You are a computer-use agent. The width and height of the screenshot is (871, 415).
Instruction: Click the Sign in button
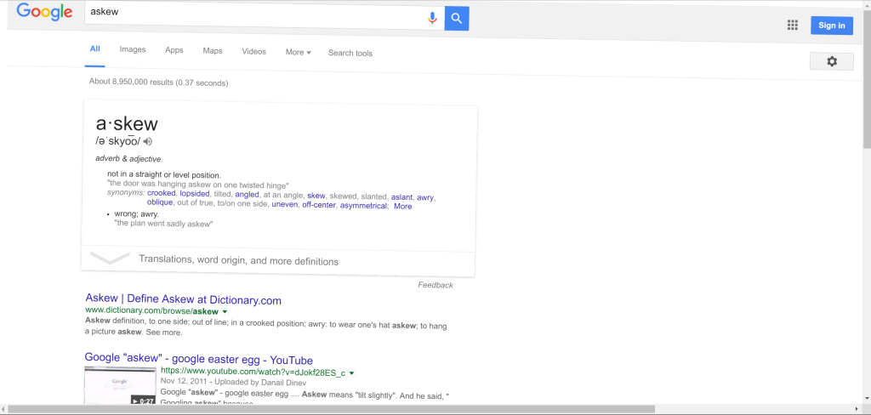[832, 26]
